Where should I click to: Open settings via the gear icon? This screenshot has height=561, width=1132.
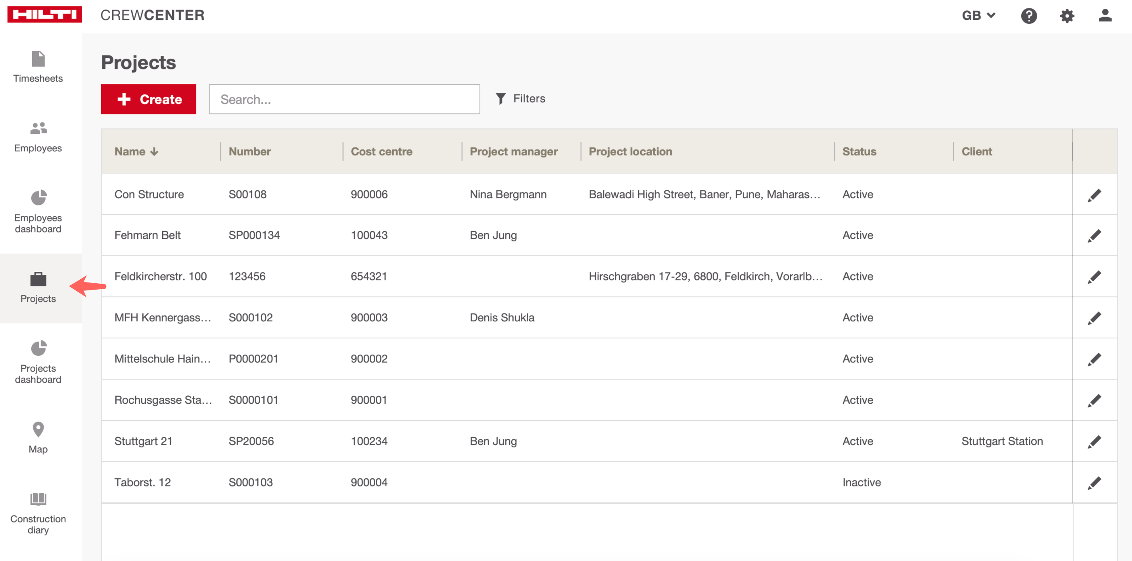pos(1067,16)
